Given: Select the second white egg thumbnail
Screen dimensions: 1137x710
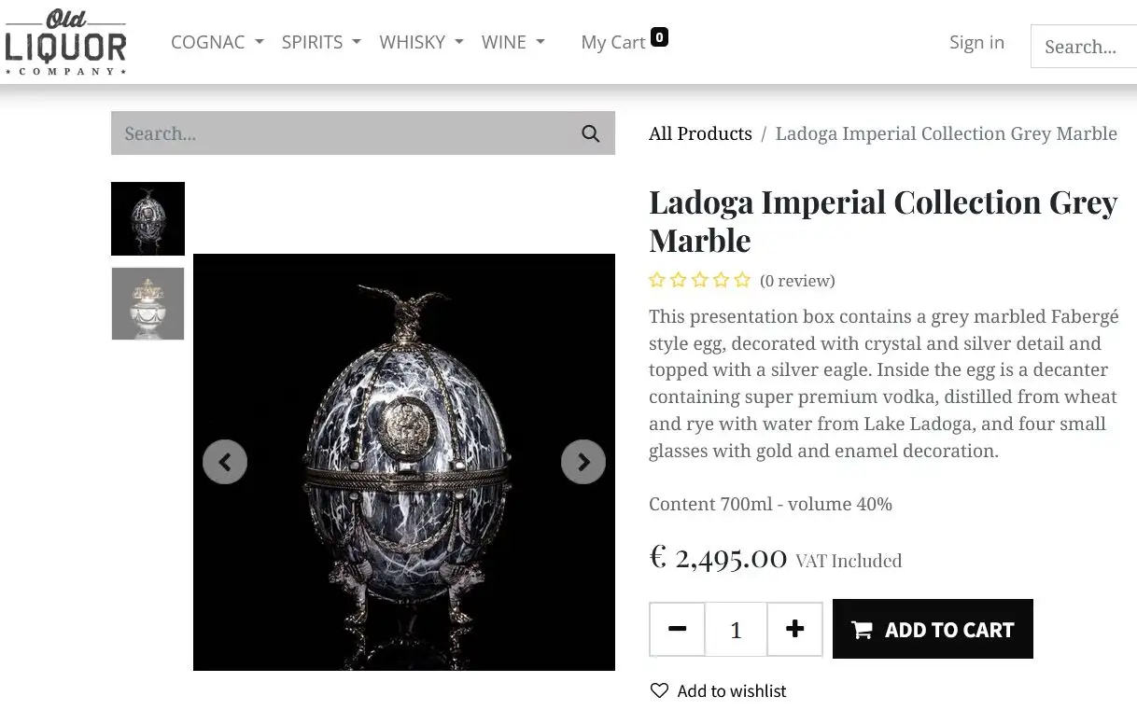Looking at the screenshot, I should pos(147,303).
